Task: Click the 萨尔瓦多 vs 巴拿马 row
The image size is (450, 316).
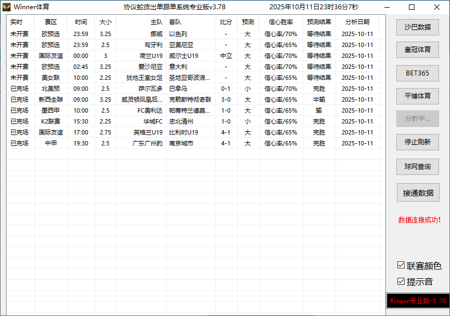Action: 164,89
